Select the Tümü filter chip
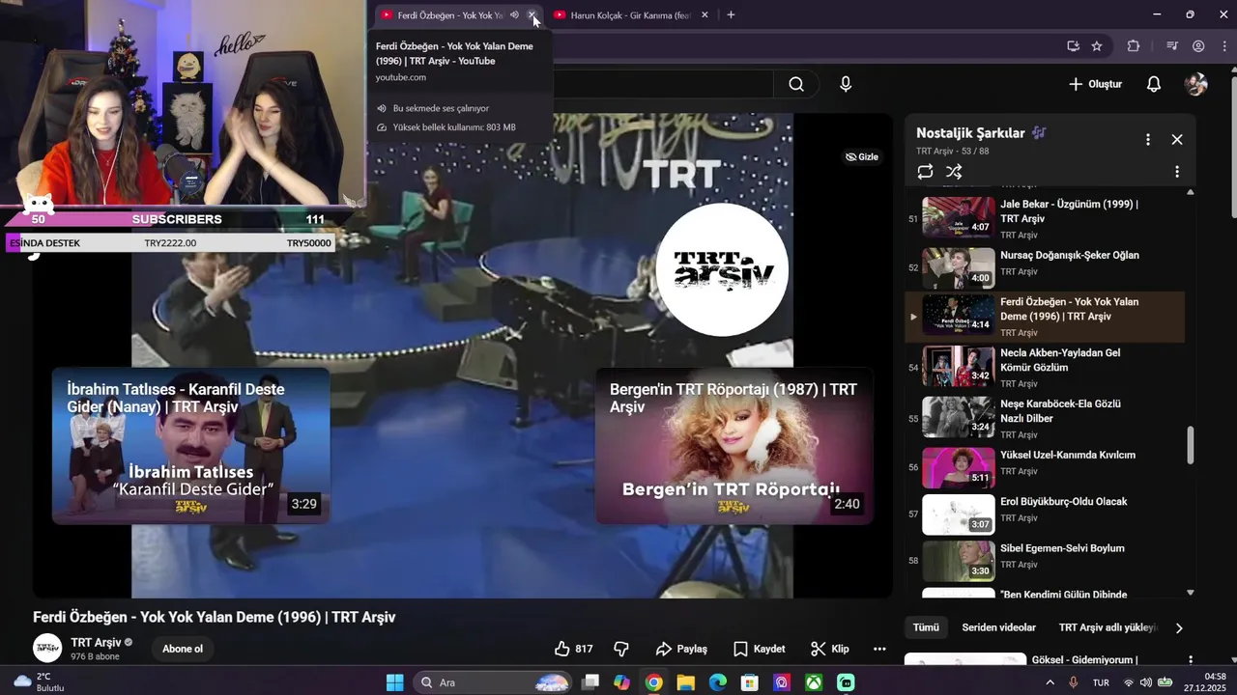 coord(926,627)
